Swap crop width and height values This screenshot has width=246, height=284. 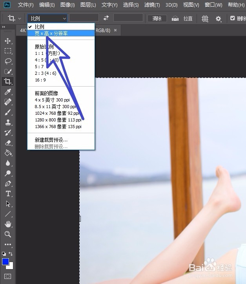pos(106,18)
